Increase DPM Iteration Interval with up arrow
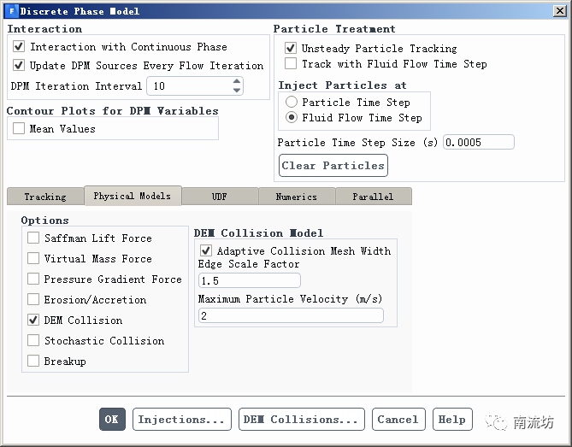 pos(237,82)
